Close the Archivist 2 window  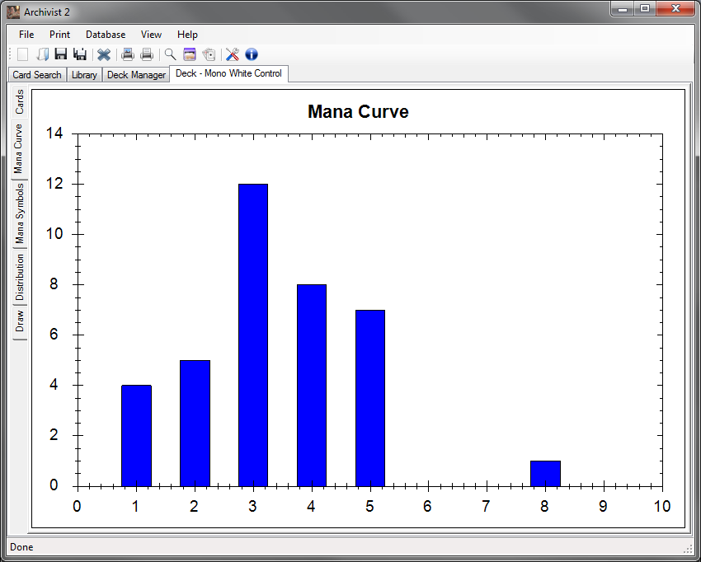coord(675,8)
